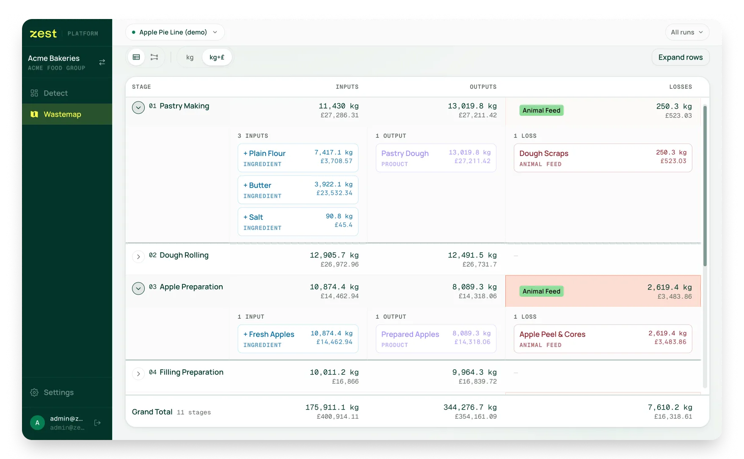Image resolution: width=744 pixels, height=459 pixels.
Task: Click the zest platform logo
Action: pyautogui.click(x=43, y=33)
